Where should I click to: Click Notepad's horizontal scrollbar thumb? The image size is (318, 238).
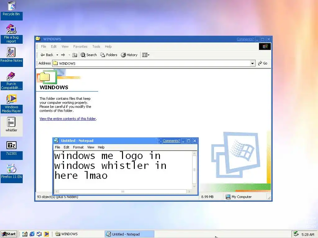point(122,192)
